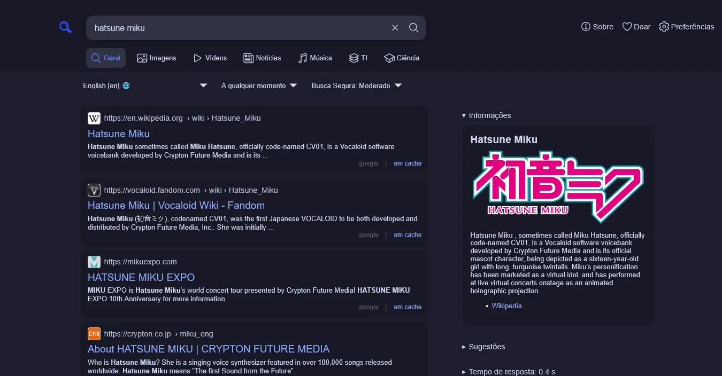This screenshot has height=376, width=722.
Task: Open the 'Hatsune Miku' Wikipedia result title
Action: [x=119, y=134]
